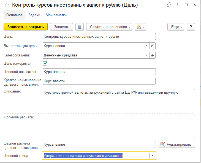Open the Создать на основании menu
The image size is (201, 163).
(109, 27)
